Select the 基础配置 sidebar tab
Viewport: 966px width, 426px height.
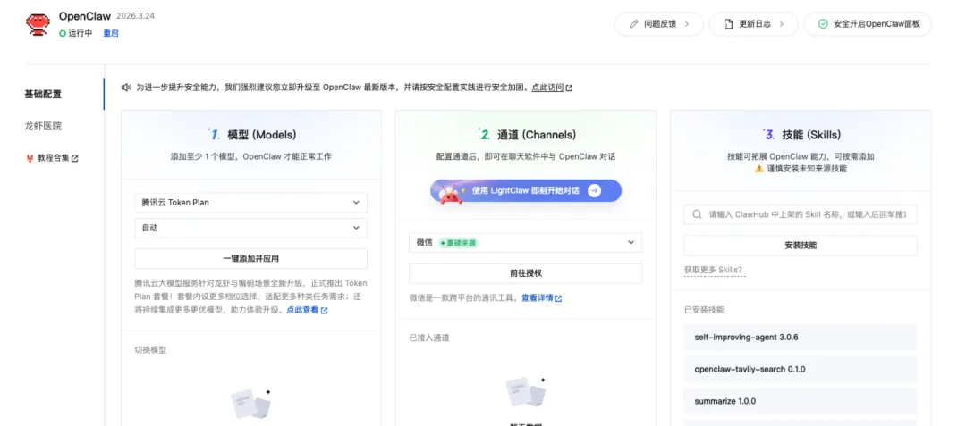[43, 94]
